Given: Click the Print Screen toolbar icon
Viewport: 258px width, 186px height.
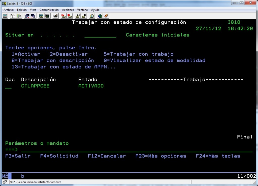Looking at the screenshot, I should tap(5, 16).
